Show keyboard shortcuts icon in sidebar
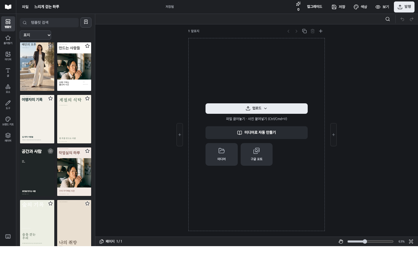The width and height of the screenshot is (418, 265). 8,237
